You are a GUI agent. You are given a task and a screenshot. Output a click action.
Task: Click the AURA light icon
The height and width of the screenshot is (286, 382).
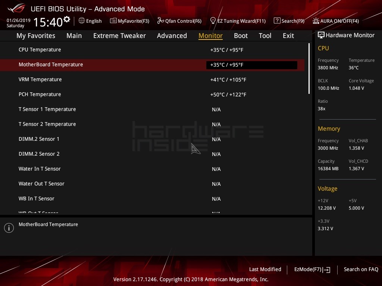(316, 21)
